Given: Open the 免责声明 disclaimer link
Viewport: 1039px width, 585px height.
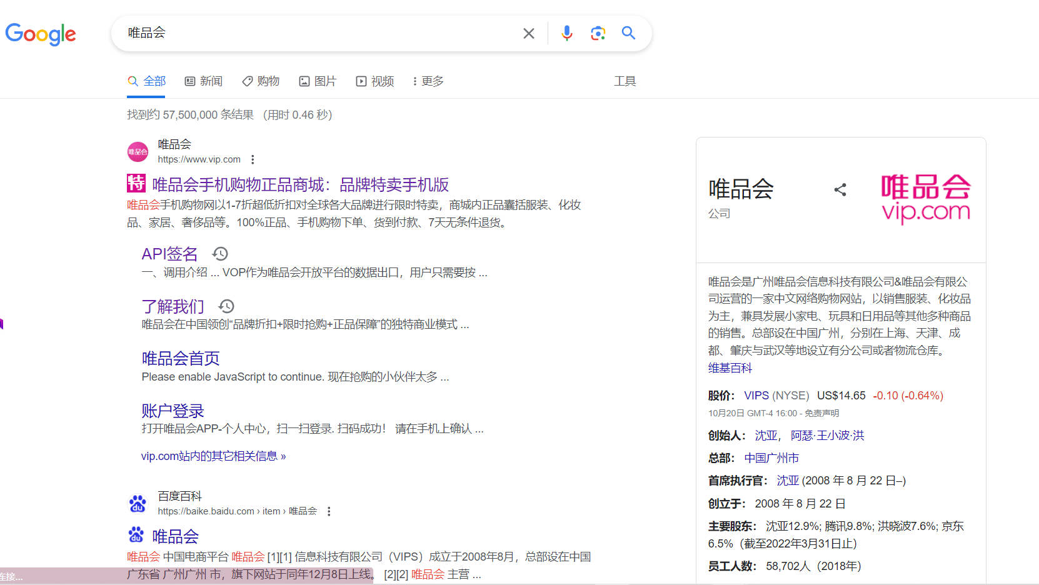Looking at the screenshot, I should [821, 413].
